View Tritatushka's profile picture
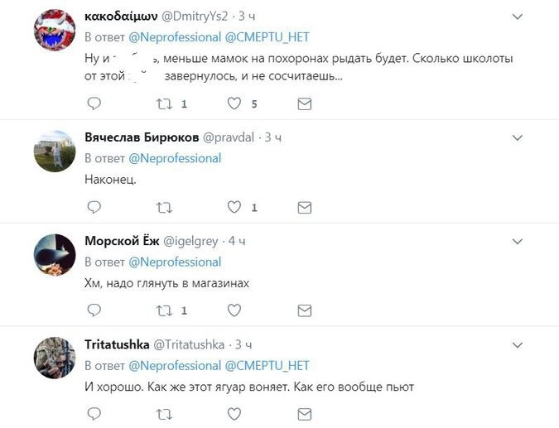Image resolution: width=559 pixels, height=428 pixels. 55,358
